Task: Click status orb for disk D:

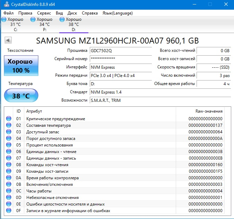Action: [x=62, y=19]
